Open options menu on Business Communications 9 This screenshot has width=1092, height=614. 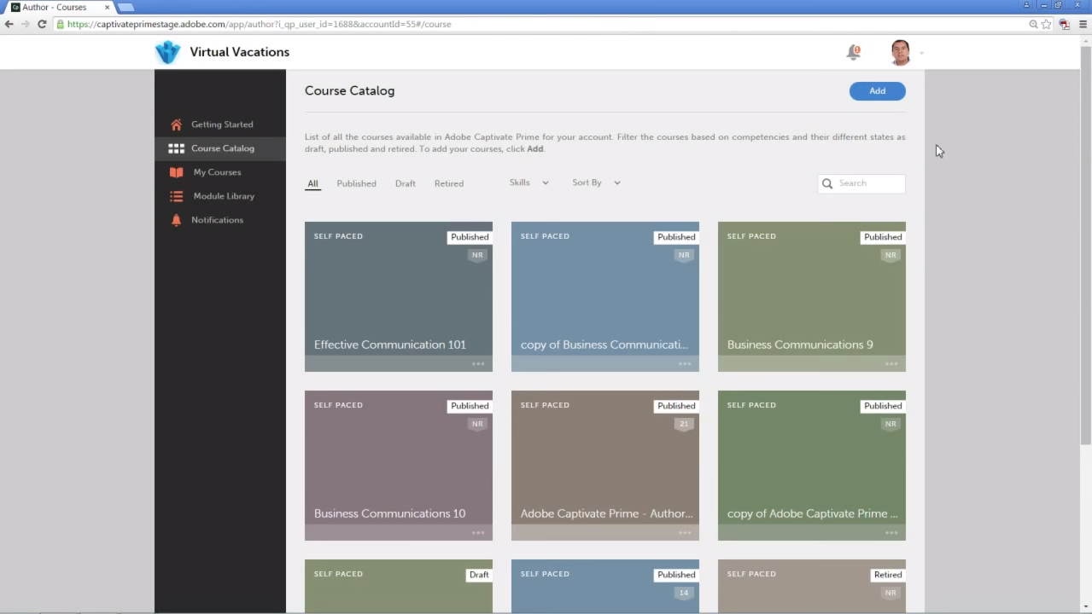pyautogui.click(x=891, y=364)
